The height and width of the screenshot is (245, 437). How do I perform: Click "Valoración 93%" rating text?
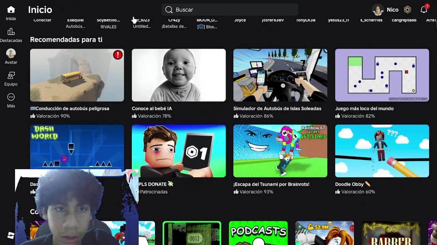[256, 192]
